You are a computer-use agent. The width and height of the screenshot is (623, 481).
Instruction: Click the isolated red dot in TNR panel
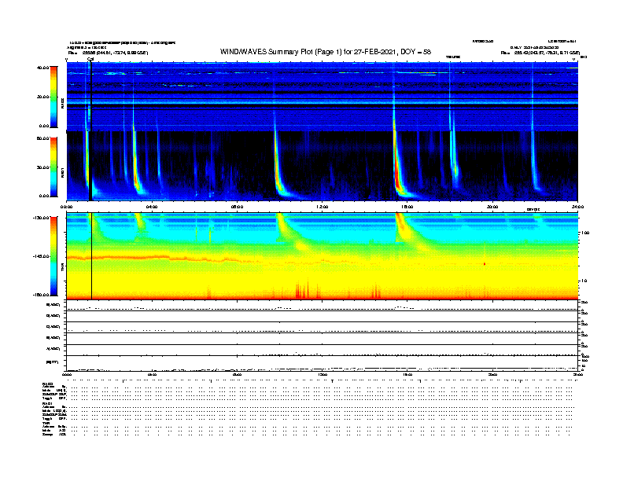pyautogui.click(x=485, y=264)
